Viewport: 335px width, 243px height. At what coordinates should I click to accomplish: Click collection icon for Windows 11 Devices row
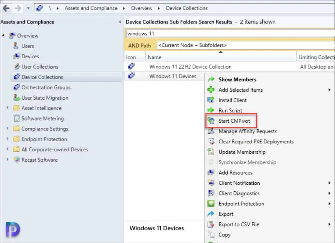(x=131, y=75)
